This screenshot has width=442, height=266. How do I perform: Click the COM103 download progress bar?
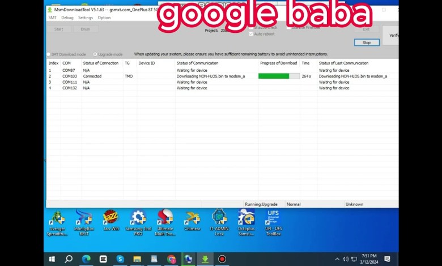tap(279, 76)
